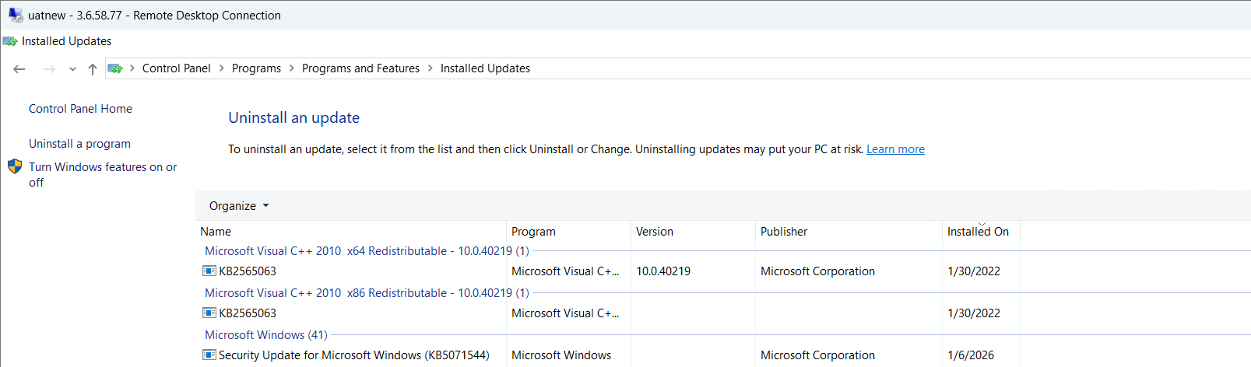This screenshot has width=1251, height=367.
Task: Collapse the Microsoft Windows (41) group header
Action: (265, 335)
